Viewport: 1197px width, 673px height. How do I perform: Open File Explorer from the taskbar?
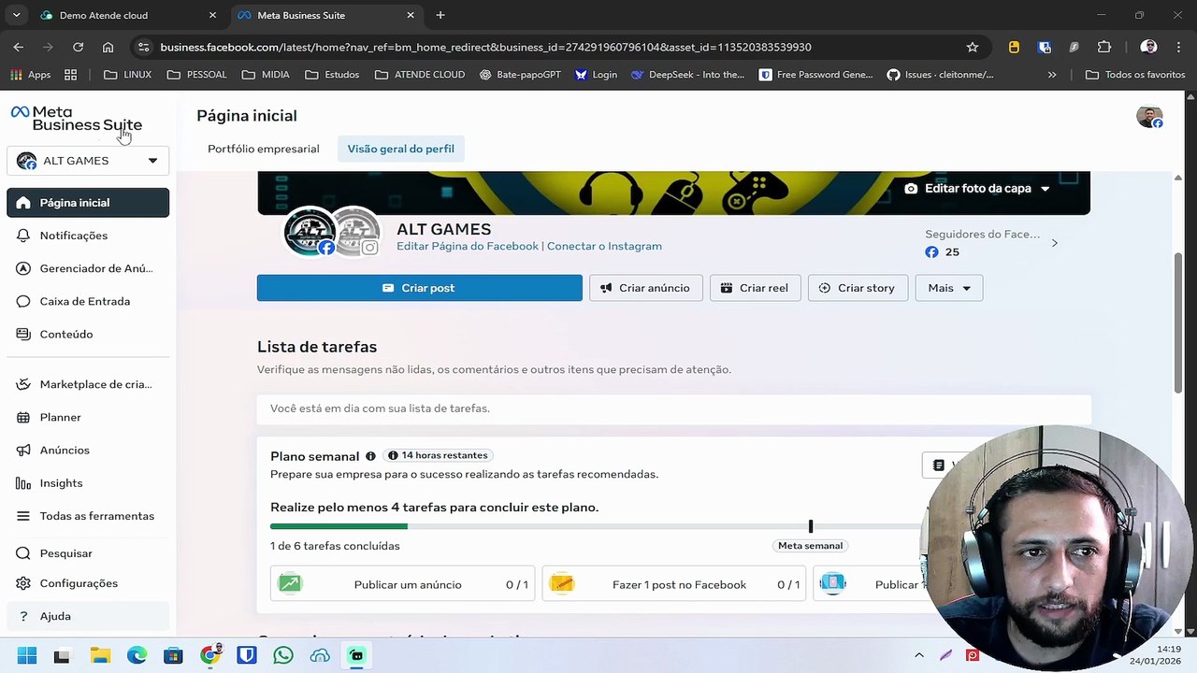99,655
